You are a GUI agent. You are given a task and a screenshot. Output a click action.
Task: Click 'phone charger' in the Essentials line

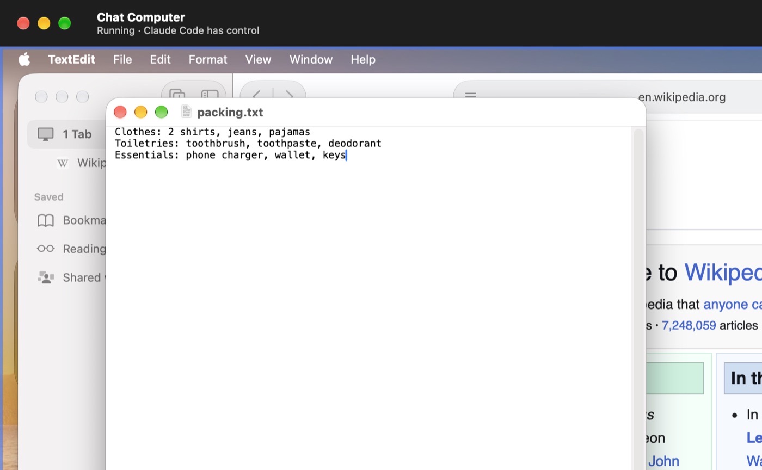point(224,155)
